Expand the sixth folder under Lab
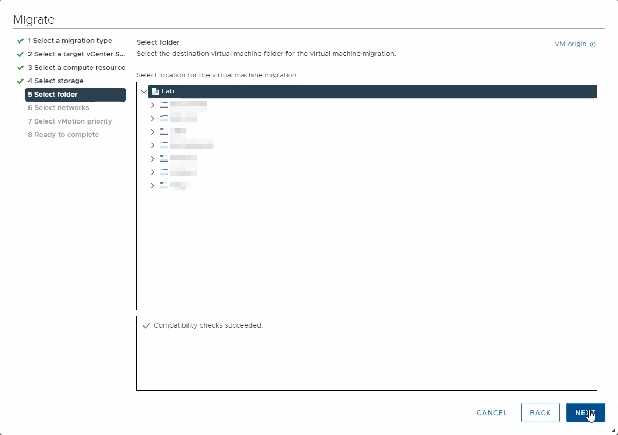 (x=153, y=172)
